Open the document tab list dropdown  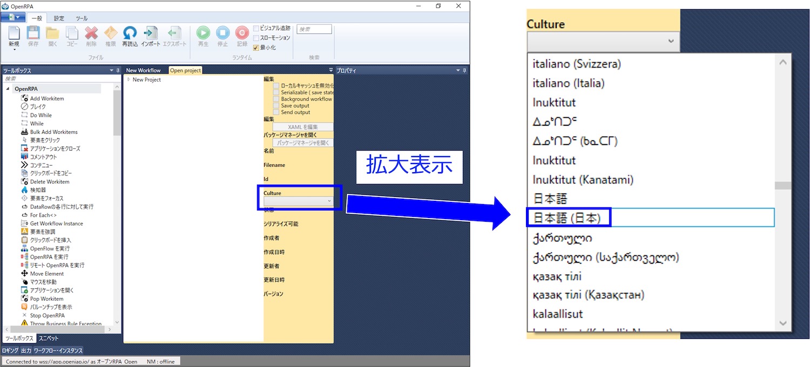pyautogui.click(x=330, y=70)
